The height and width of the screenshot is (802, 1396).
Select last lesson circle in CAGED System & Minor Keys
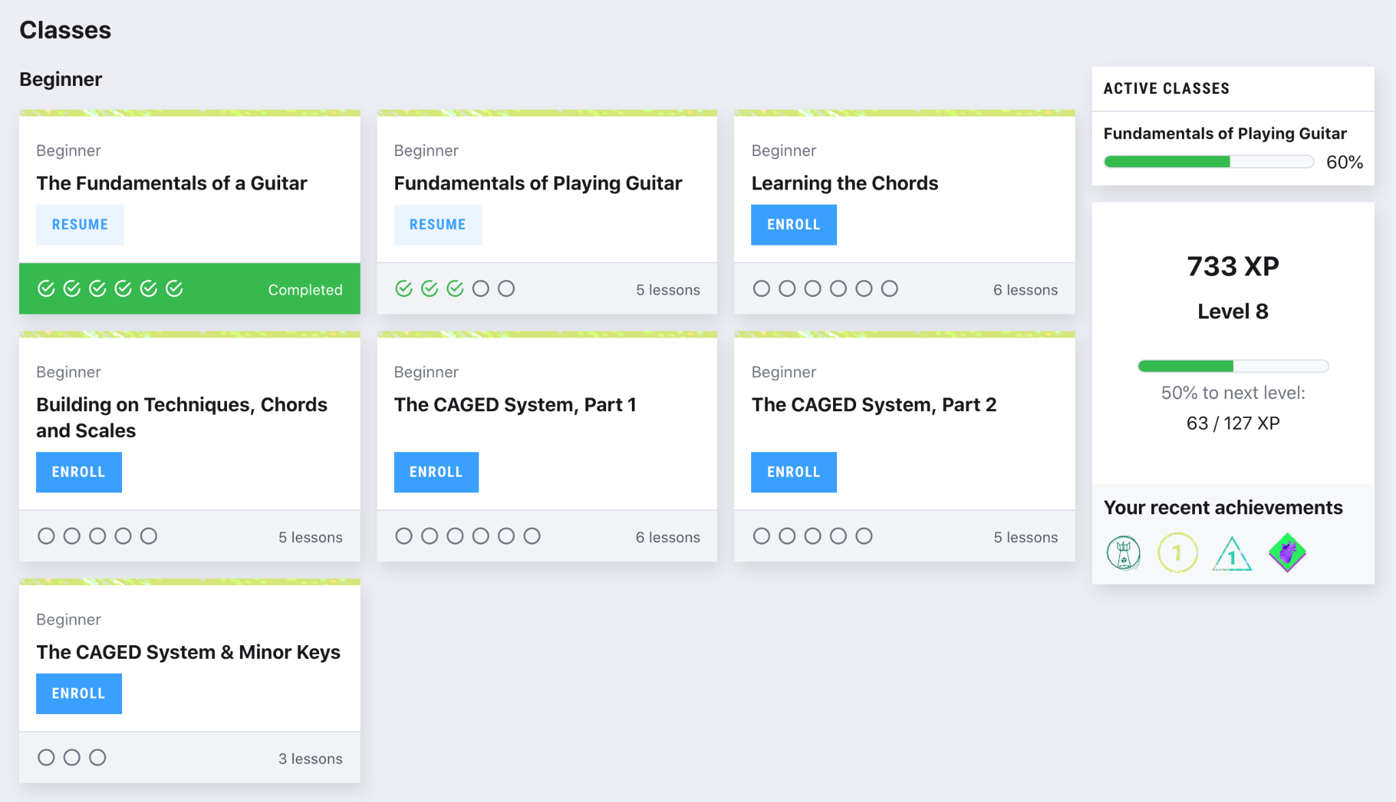pyautogui.click(x=97, y=758)
